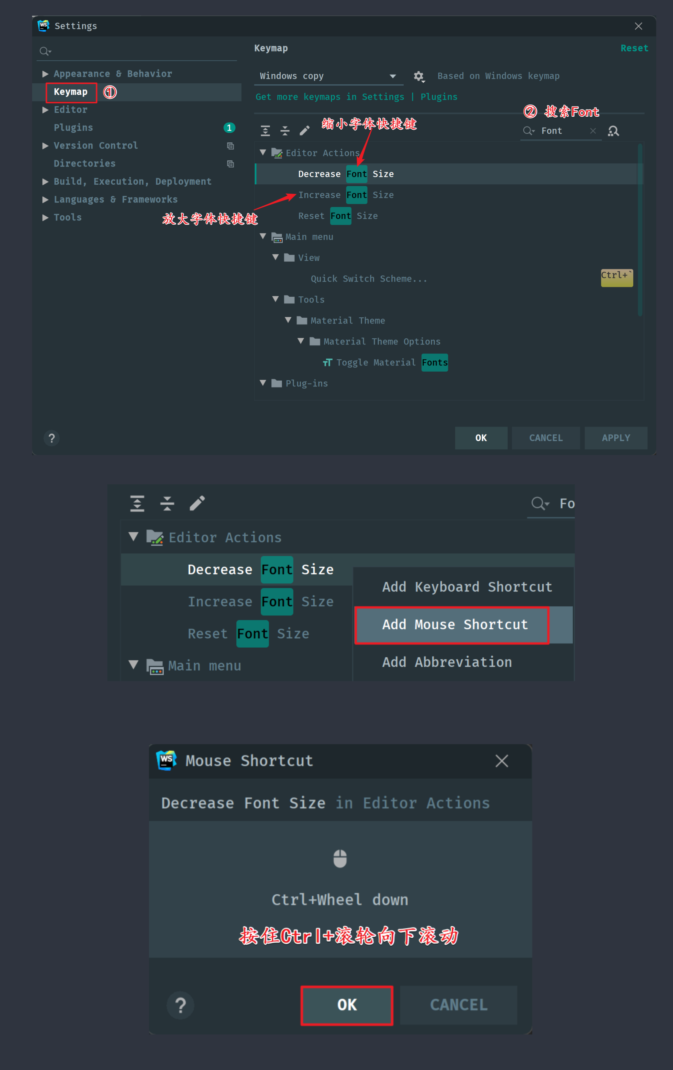The width and height of the screenshot is (673, 1070).
Task: Click the Collapse All icon in keymap toolbar
Action: (285, 131)
